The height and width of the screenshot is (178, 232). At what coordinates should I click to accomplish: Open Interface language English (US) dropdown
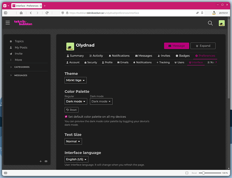(x=77, y=159)
